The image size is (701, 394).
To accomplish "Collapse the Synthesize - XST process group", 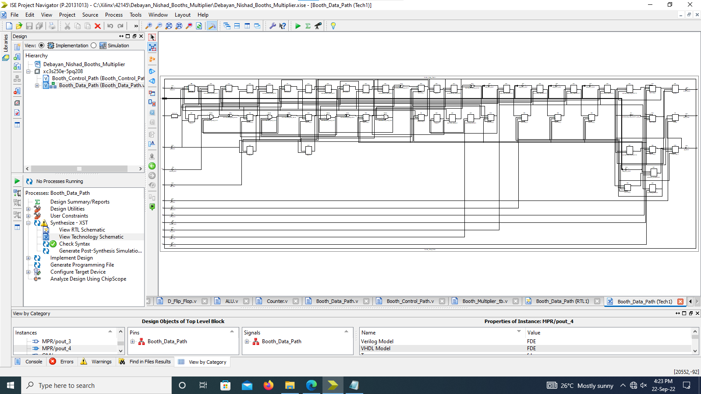I will [28, 223].
